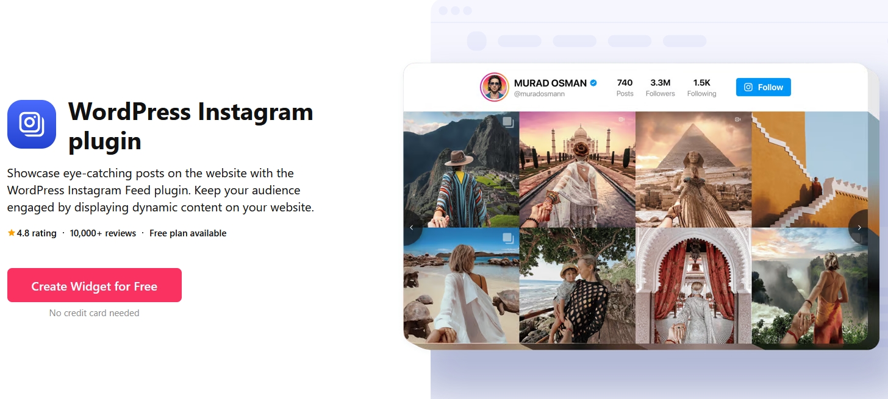Image resolution: width=888 pixels, height=399 pixels.
Task: Click the 4.8 rating text
Action: [37, 233]
